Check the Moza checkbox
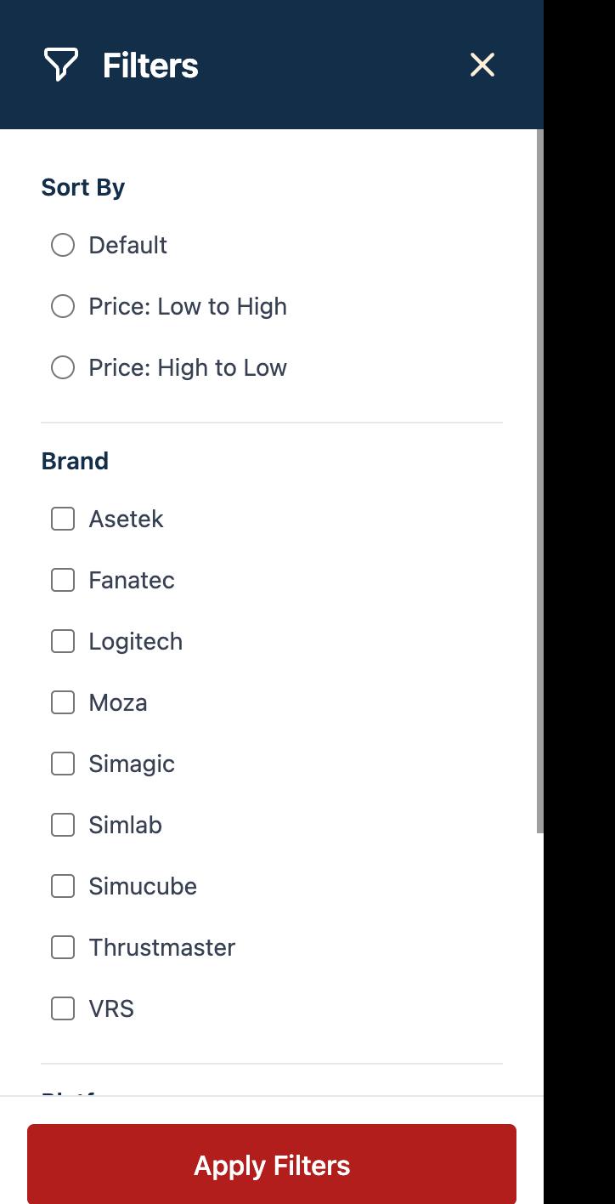Screen dimensions: 615x1204 tap(63, 702)
